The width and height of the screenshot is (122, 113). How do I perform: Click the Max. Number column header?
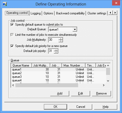point(73,66)
